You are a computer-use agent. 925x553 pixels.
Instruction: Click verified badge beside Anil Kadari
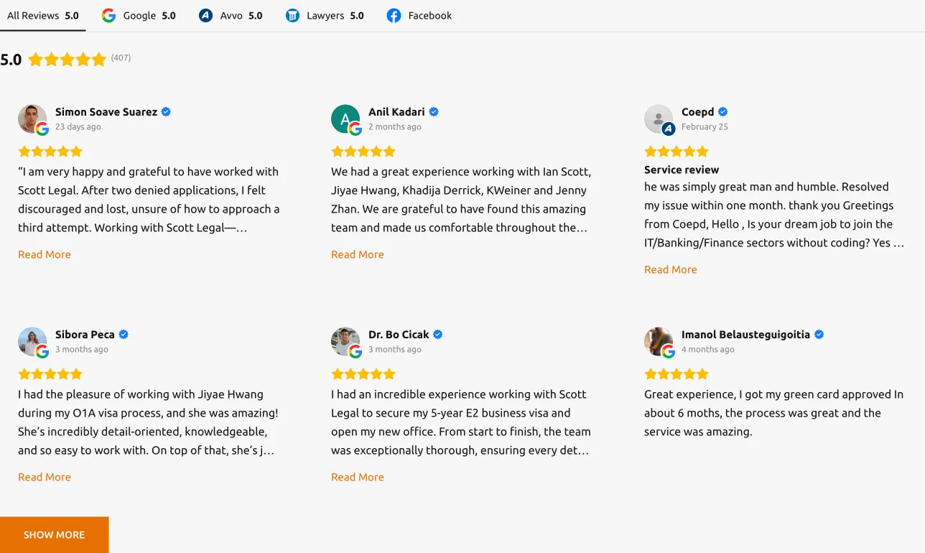tap(434, 112)
